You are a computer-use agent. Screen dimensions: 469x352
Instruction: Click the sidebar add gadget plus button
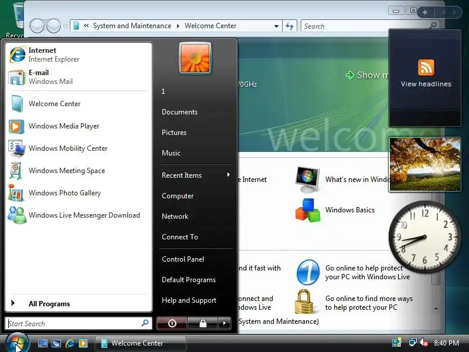(x=425, y=12)
